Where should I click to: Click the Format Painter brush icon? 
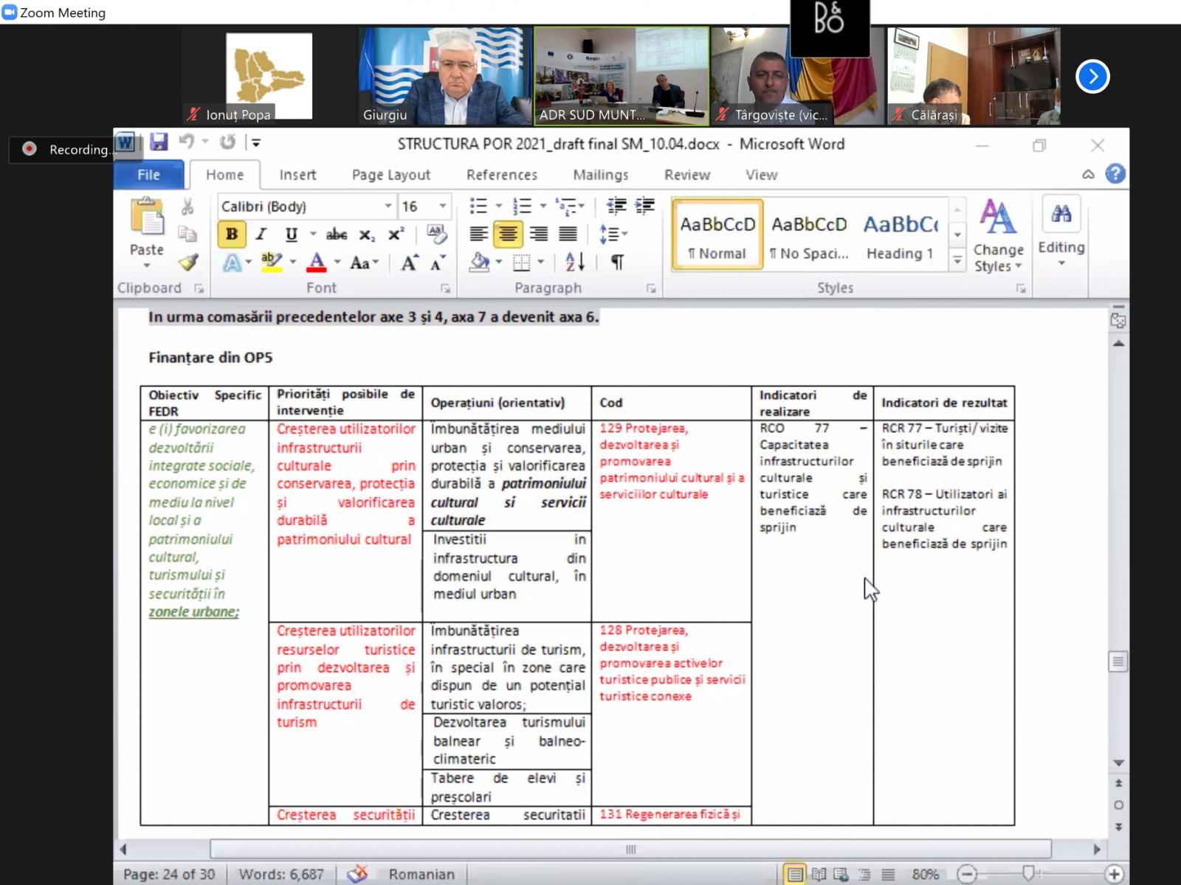point(188,263)
